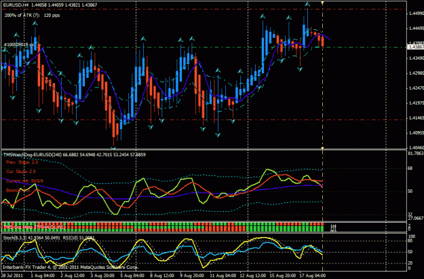Click the white current price tag 1.43867
The image size is (424, 279).
(416, 47)
